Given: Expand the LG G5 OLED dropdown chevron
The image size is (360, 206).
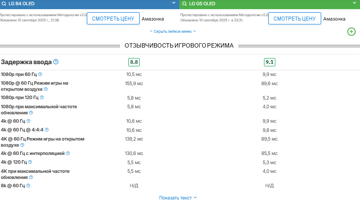Looking at the screenshot, I should point(354,3).
